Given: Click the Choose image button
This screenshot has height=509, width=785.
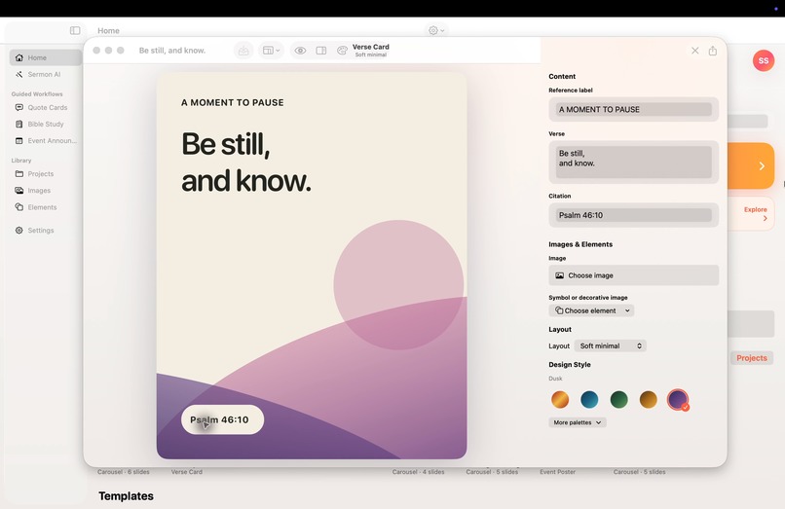Looking at the screenshot, I should coord(634,275).
